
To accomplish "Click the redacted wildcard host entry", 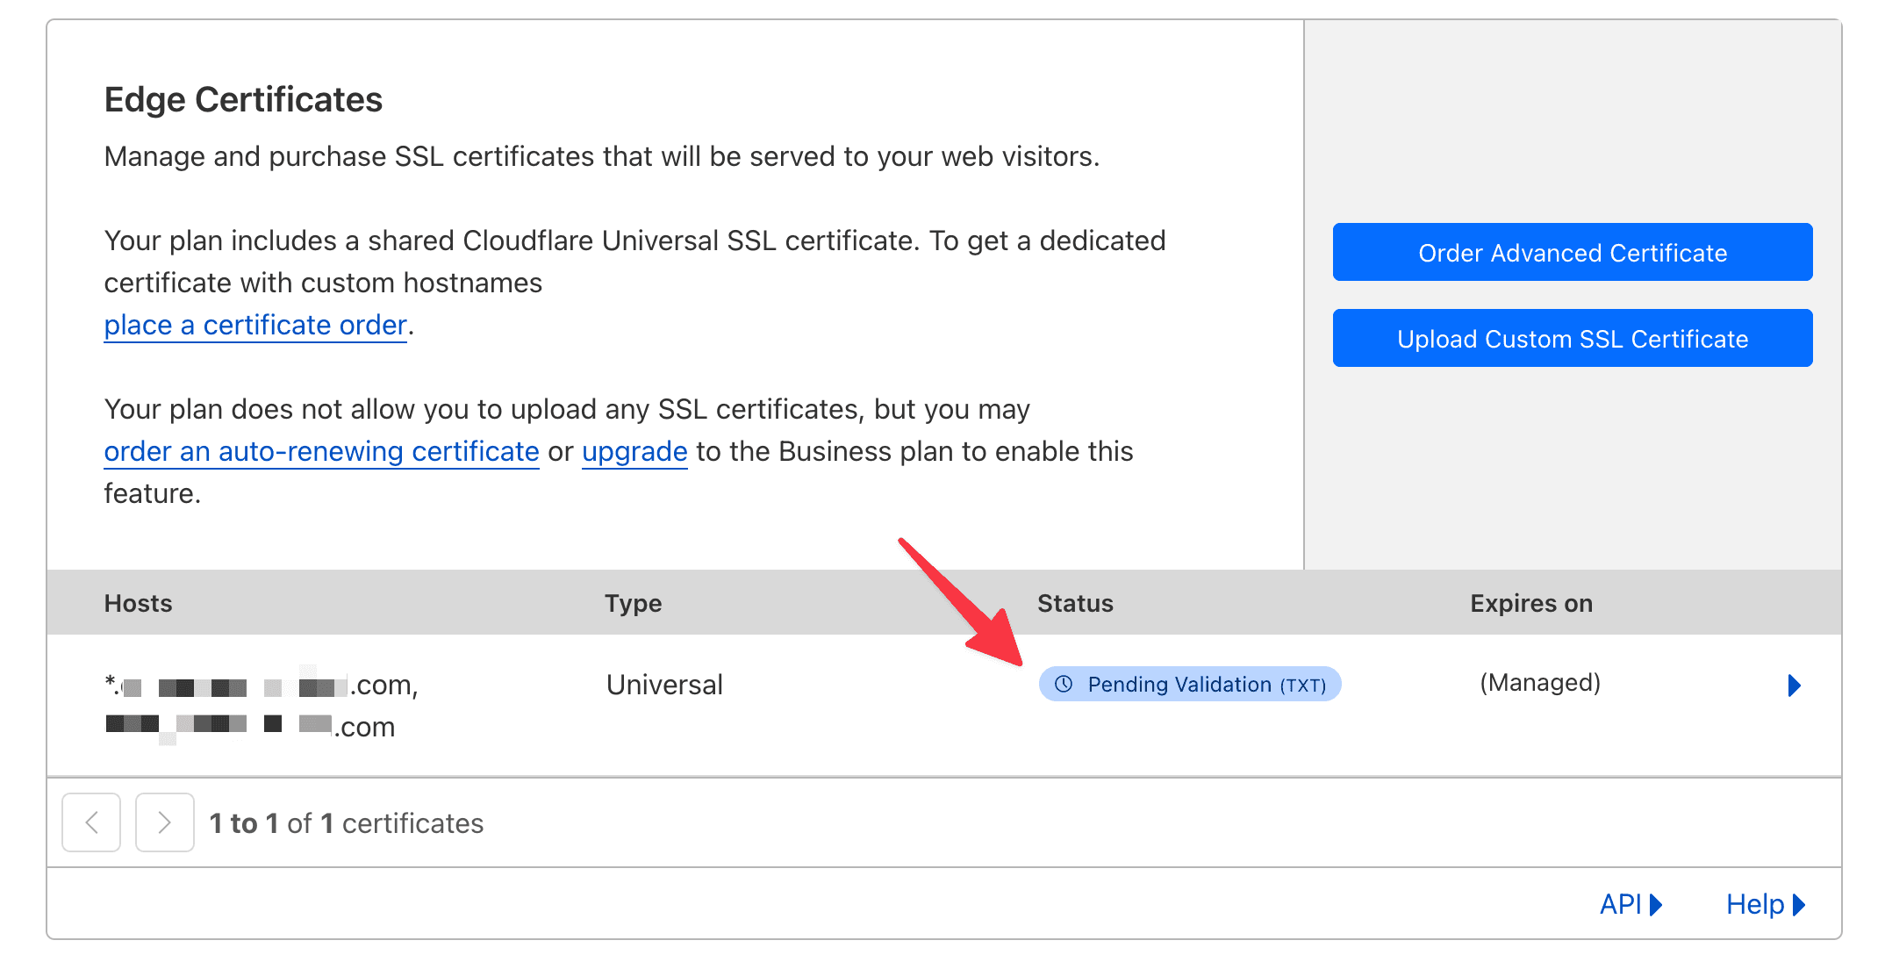I will pyautogui.click(x=262, y=685).
